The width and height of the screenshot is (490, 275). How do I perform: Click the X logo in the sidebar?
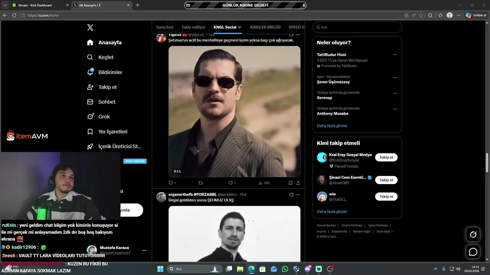90,27
